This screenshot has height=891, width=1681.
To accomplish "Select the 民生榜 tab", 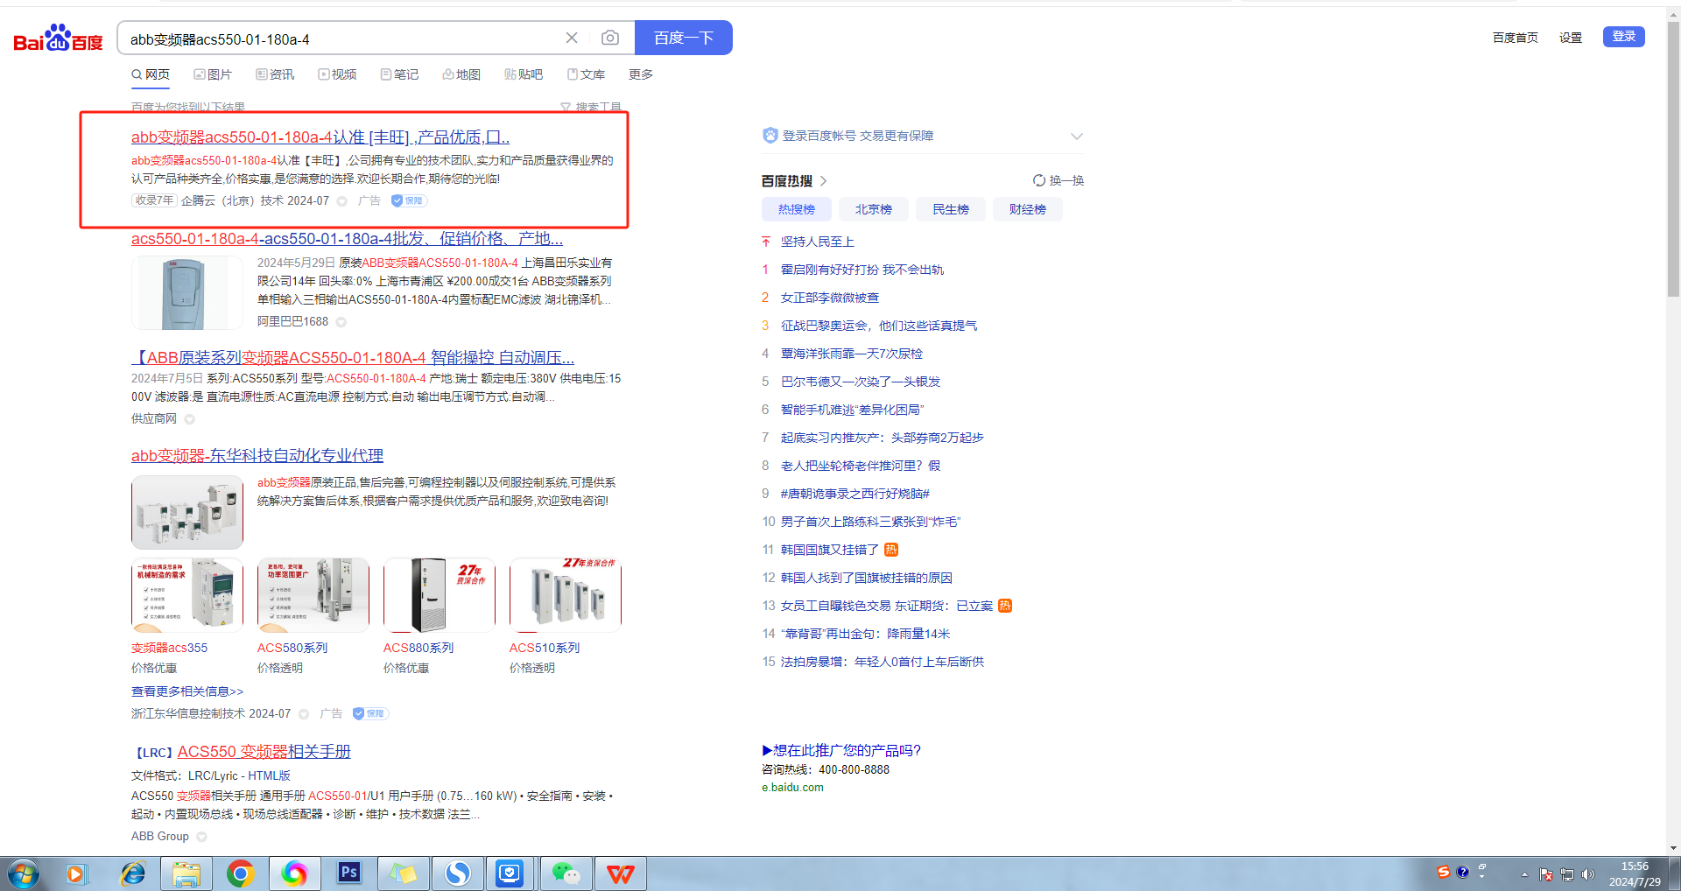I will (951, 209).
